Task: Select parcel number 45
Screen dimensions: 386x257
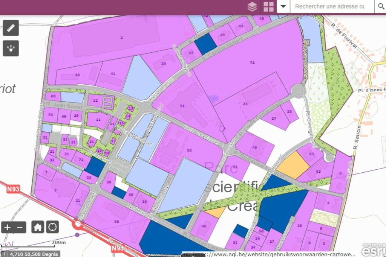Action: 254,148
